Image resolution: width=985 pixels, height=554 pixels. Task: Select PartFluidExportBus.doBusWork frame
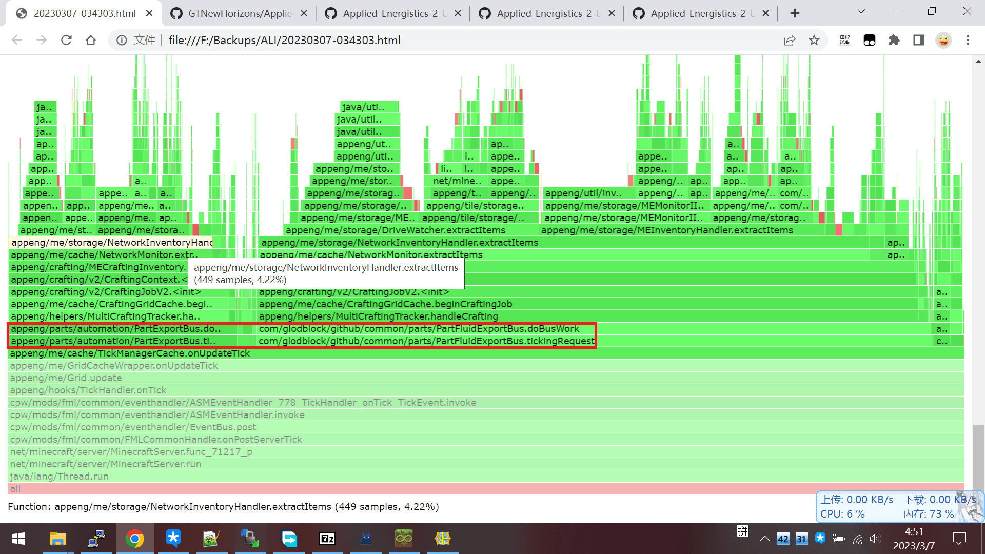point(419,329)
